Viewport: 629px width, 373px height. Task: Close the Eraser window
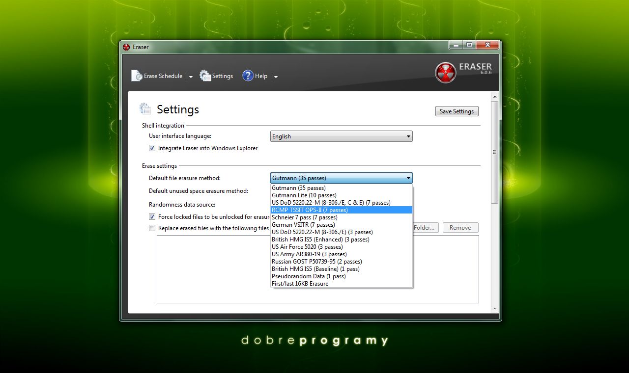click(x=487, y=45)
